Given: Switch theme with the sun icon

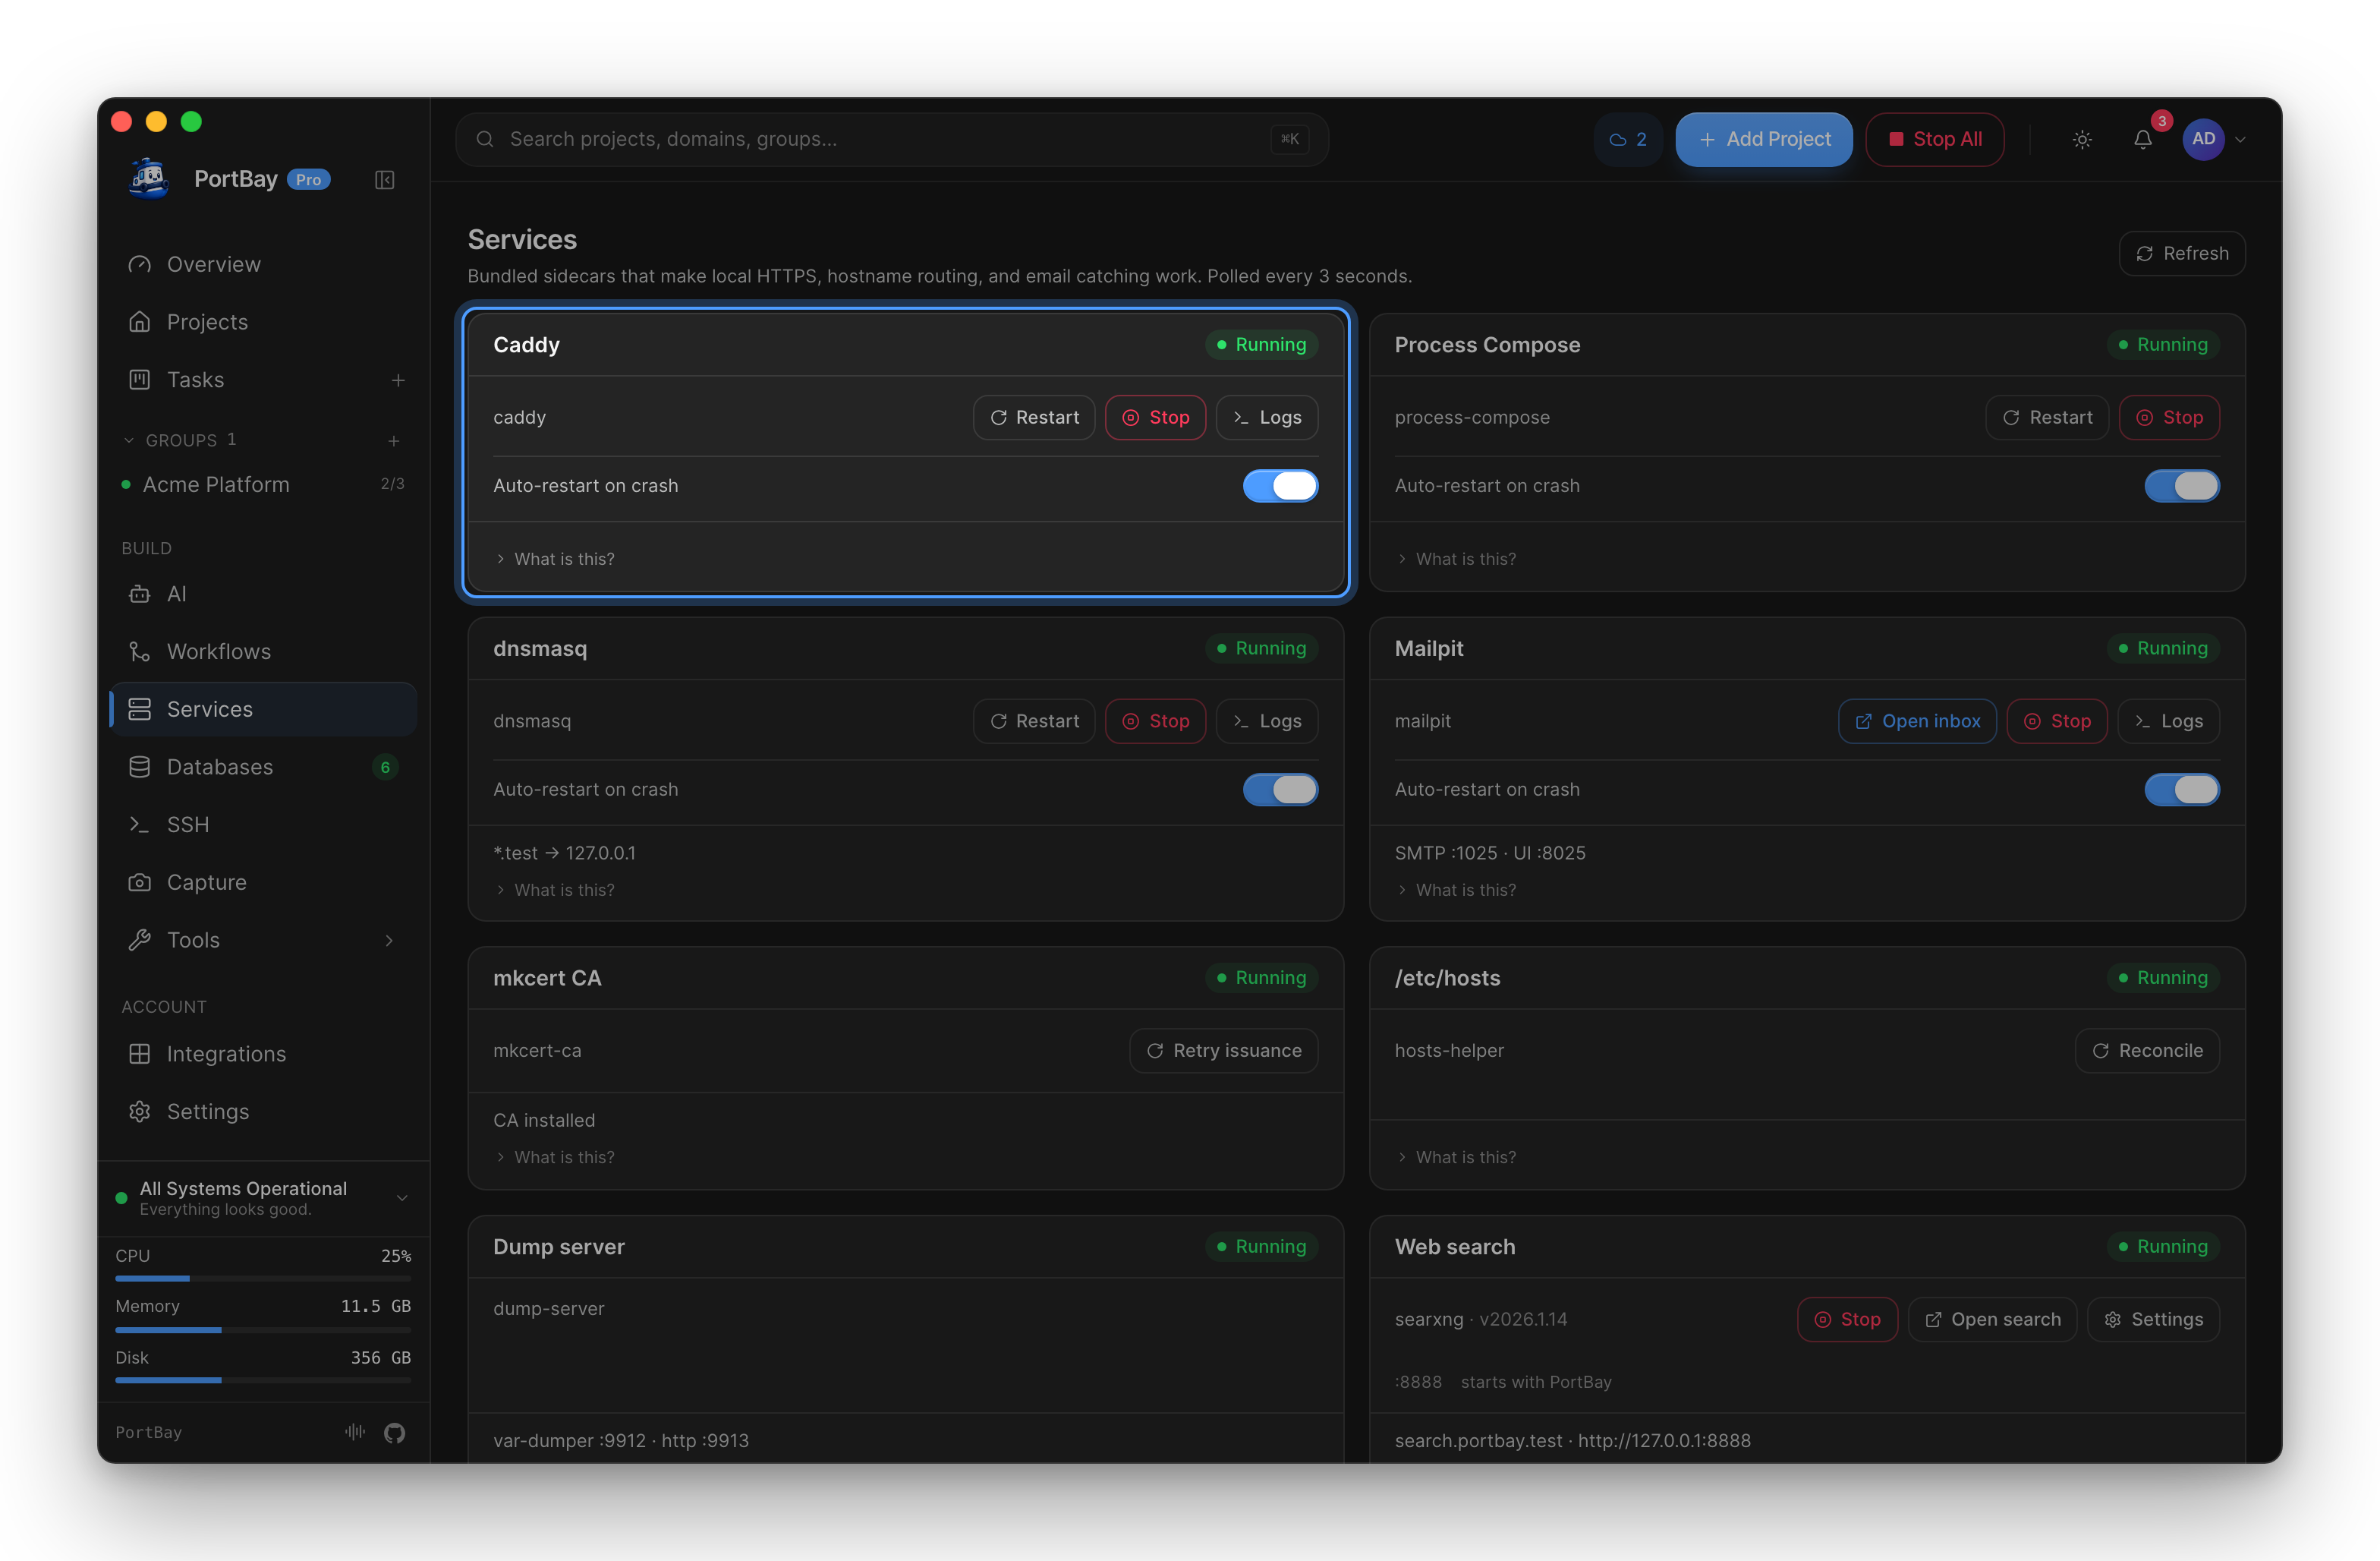Looking at the screenshot, I should coord(2082,139).
